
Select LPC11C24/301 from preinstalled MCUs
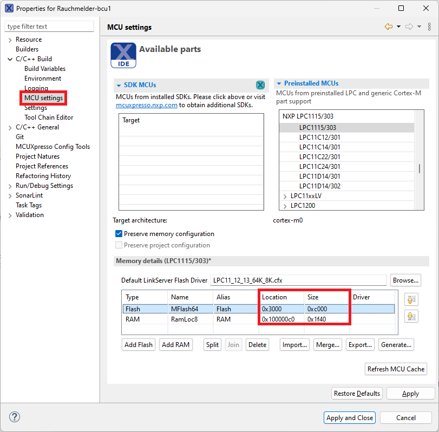(319, 167)
